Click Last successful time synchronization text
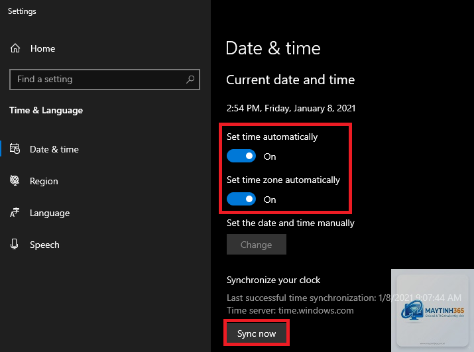Image resolution: width=474 pixels, height=352 pixels. 344,298
